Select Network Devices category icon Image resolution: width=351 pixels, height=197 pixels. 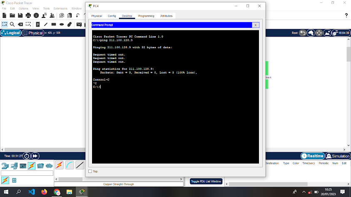click(x=5, y=166)
